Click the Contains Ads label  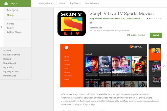coord(96,28)
